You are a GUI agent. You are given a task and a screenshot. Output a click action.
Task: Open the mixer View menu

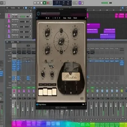[x=18, y=42]
